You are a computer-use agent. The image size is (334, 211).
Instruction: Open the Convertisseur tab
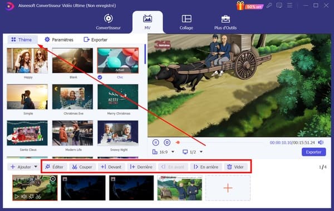(108, 22)
